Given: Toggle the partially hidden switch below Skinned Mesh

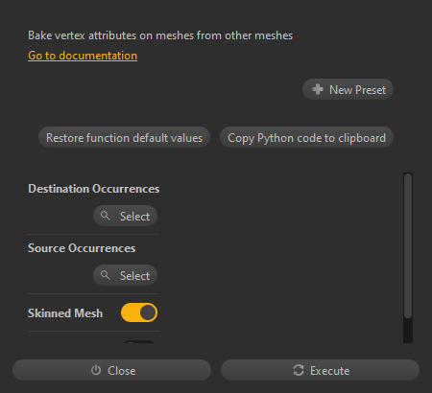Looking at the screenshot, I should [139, 342].
